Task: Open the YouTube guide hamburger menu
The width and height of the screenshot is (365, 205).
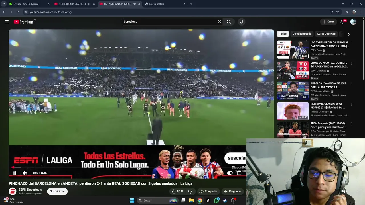Action: click(7, 22)
